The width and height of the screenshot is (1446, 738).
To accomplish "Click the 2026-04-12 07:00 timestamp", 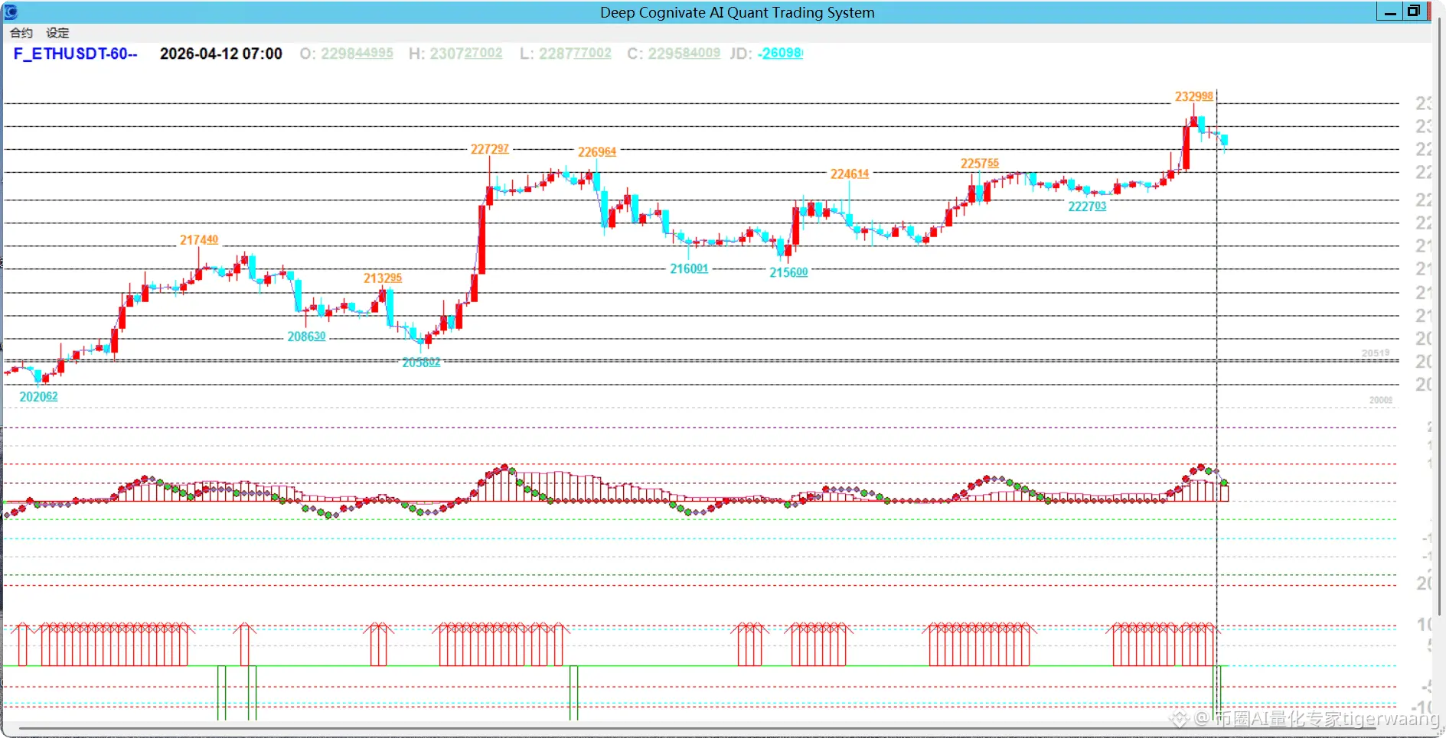I will (220, 54).
